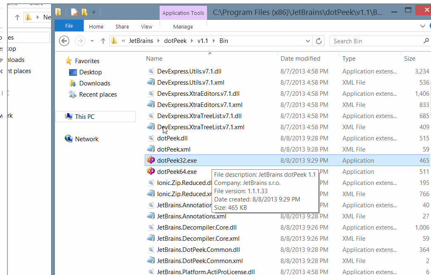Select Desktop in the navigation pane

[90, 72]
